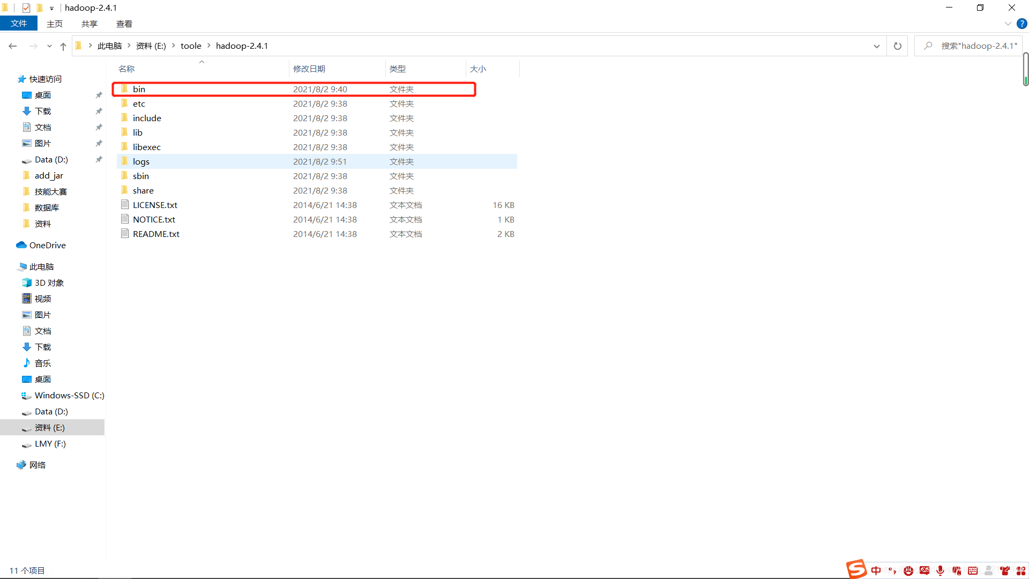This screenshot has width=1029, height=579.
Task: Open Windows-SSD (C:) drive
Action: [x=69, y=395]
